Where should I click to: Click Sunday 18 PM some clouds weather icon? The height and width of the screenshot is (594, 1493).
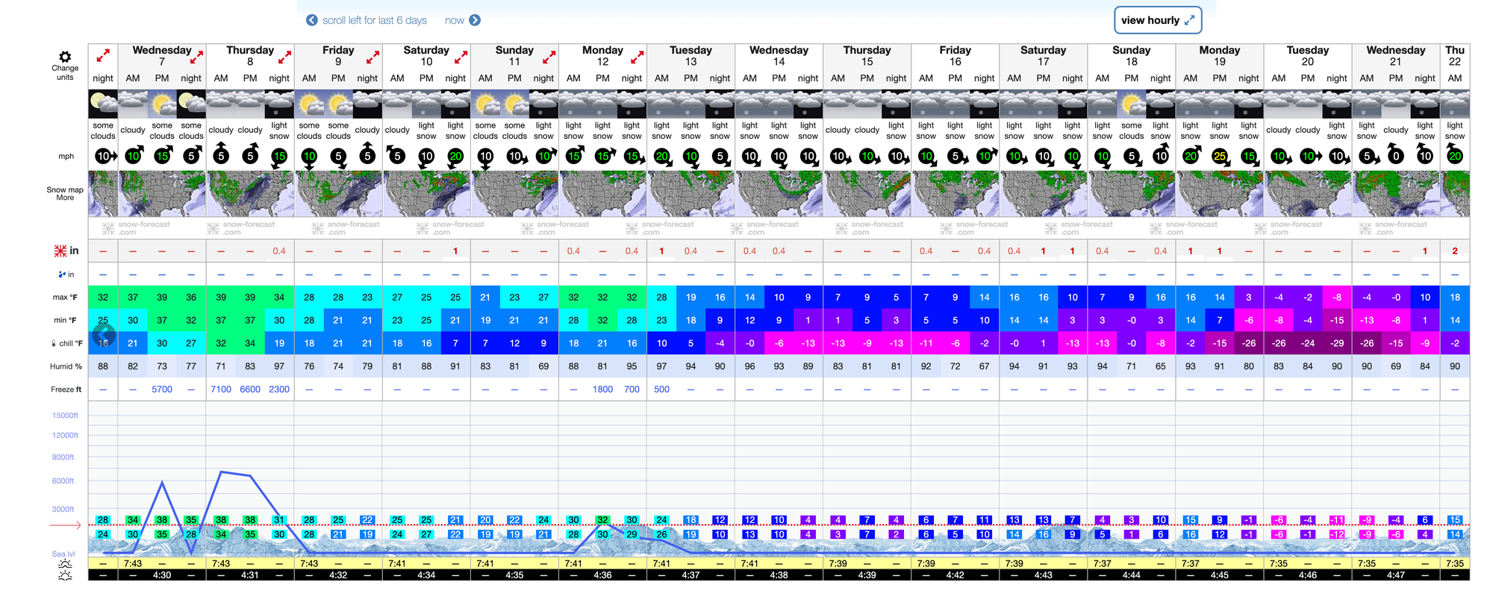[1131, 104]
